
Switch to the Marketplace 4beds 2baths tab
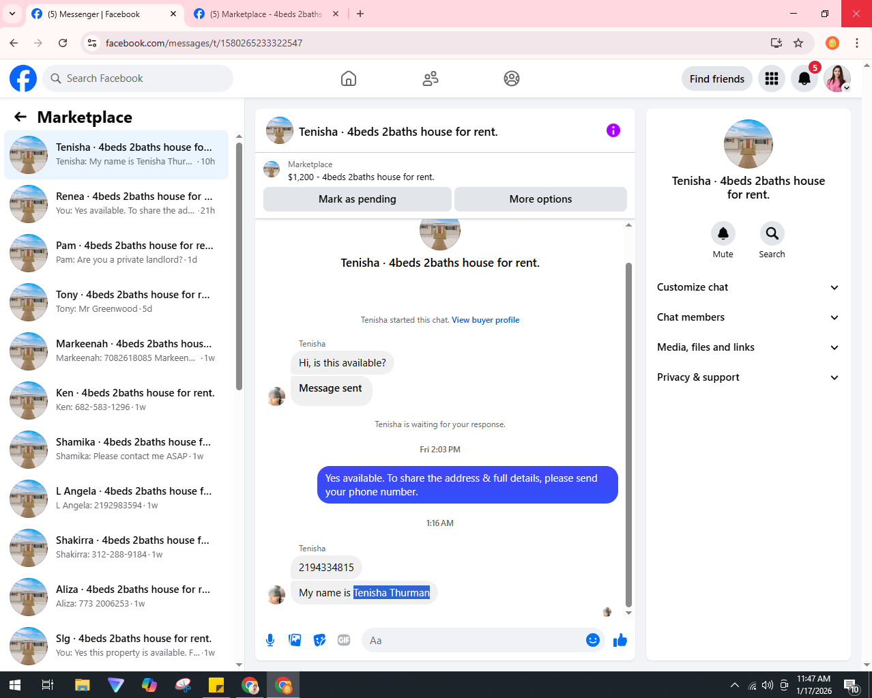(x=266, y=14)
